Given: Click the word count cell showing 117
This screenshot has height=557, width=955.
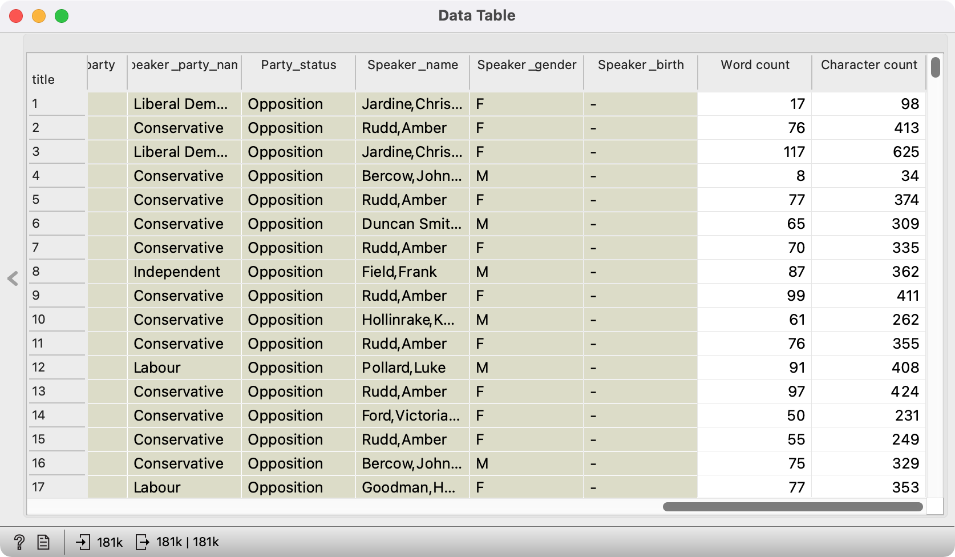Looking at the screenshot, I should (754, 152).
